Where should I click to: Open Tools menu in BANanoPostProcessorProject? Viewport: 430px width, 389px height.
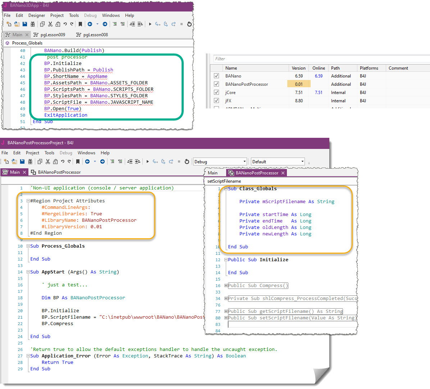tap(49, 153)
